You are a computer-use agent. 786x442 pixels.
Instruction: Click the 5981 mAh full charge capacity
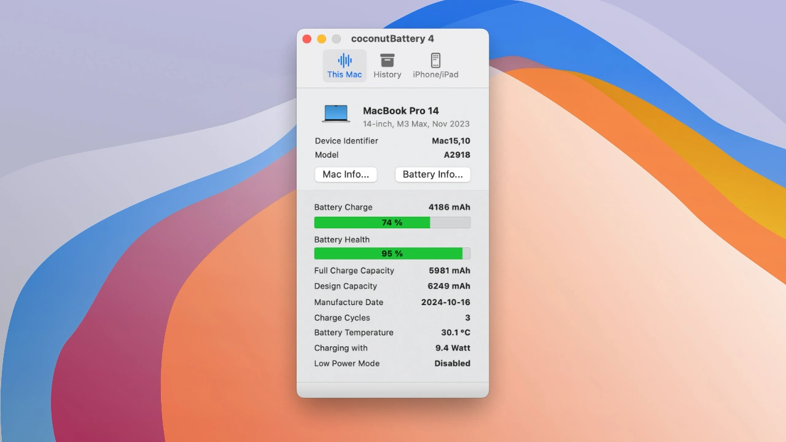coord(449,271)
